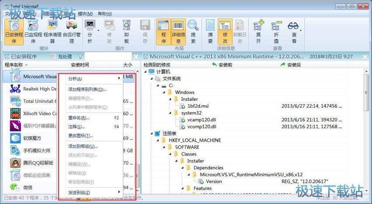
Task: Collapse the 计算机 tree node
Action: pyautogui.click(x=145, y=72)
